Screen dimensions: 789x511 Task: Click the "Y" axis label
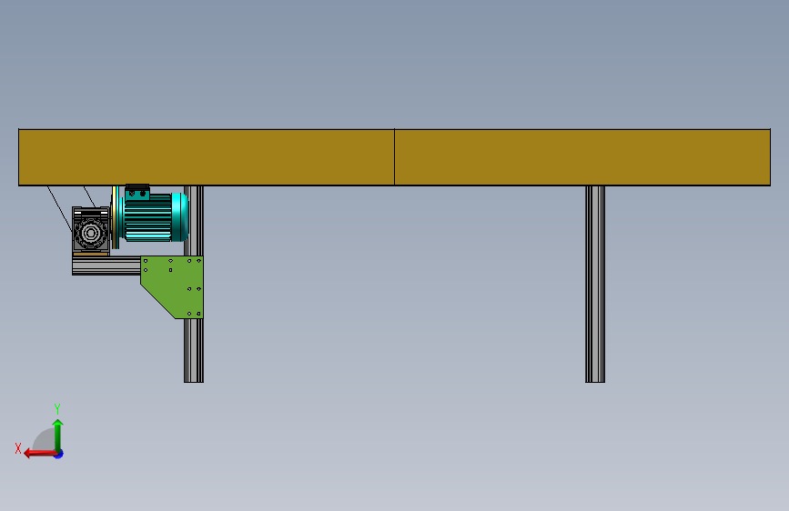[57, 409]
